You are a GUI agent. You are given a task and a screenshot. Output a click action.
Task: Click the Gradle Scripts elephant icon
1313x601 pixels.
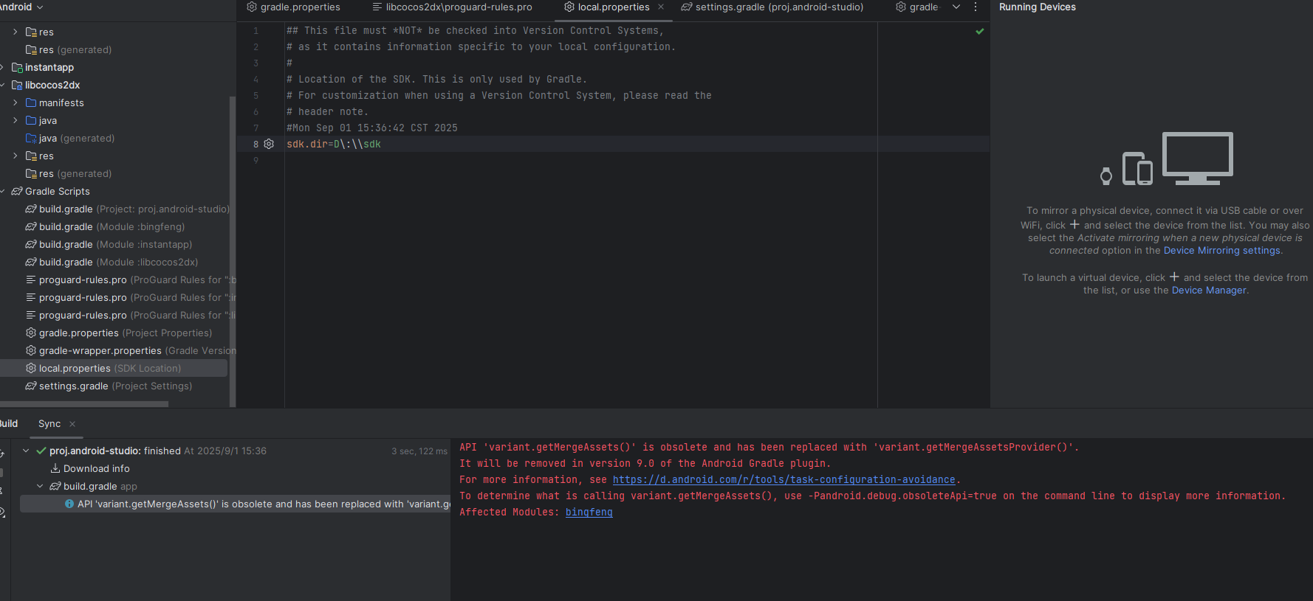[x=17, y=191]
